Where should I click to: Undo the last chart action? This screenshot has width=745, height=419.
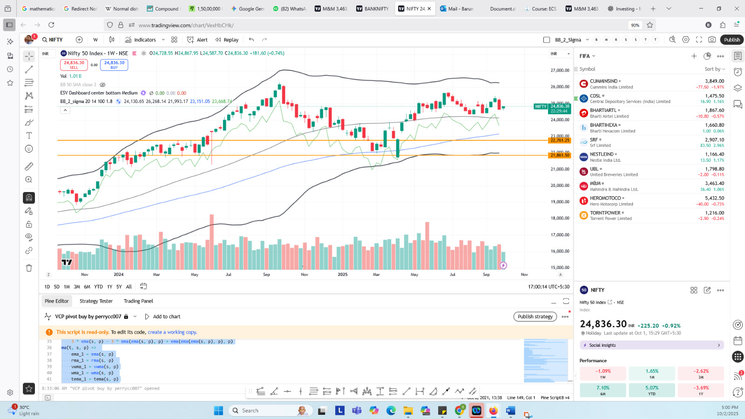[x=251, y=40]
